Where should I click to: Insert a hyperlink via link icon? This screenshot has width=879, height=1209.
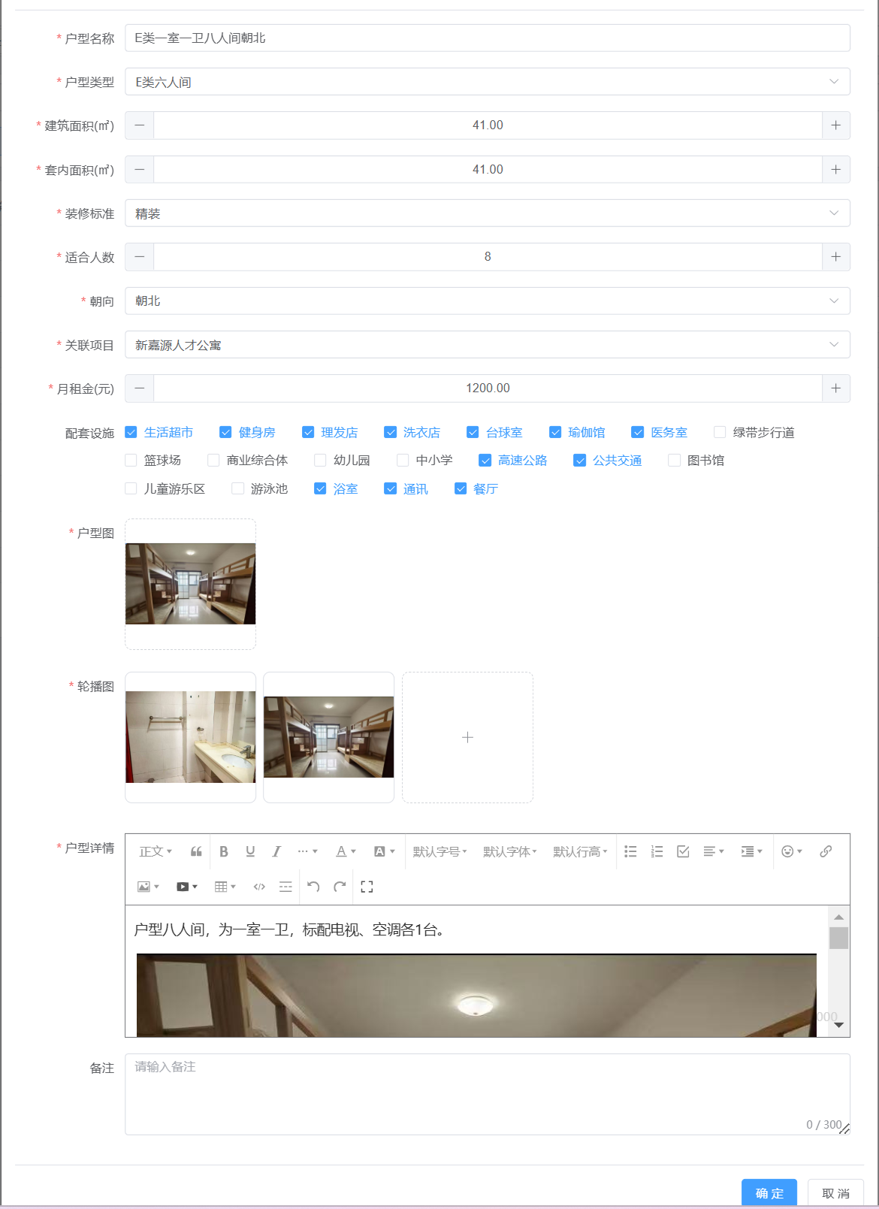click(826, 851)
